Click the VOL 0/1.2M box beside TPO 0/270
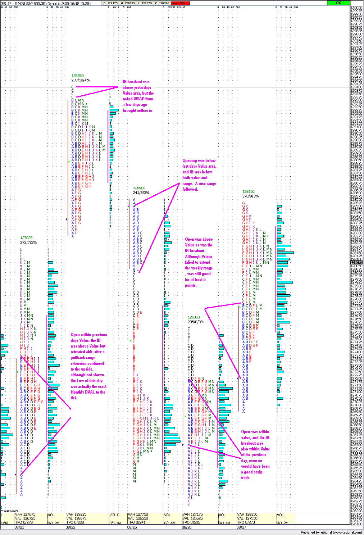This screenshot has height=535, width=364. click(286, 519)
